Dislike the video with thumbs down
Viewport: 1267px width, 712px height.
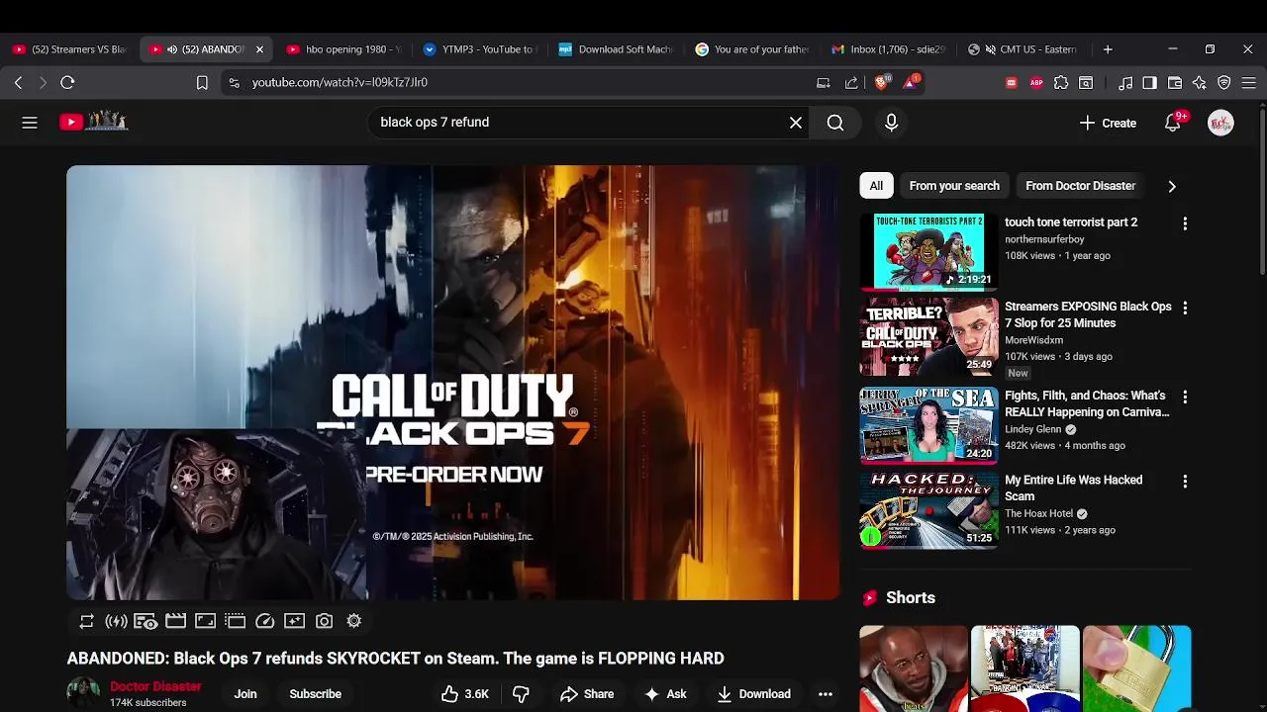tap(521, 694)
